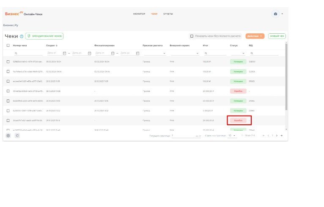Viewport: 324px width, 207px height.
Task: Go to the previous page chevron
Action: 268,135
